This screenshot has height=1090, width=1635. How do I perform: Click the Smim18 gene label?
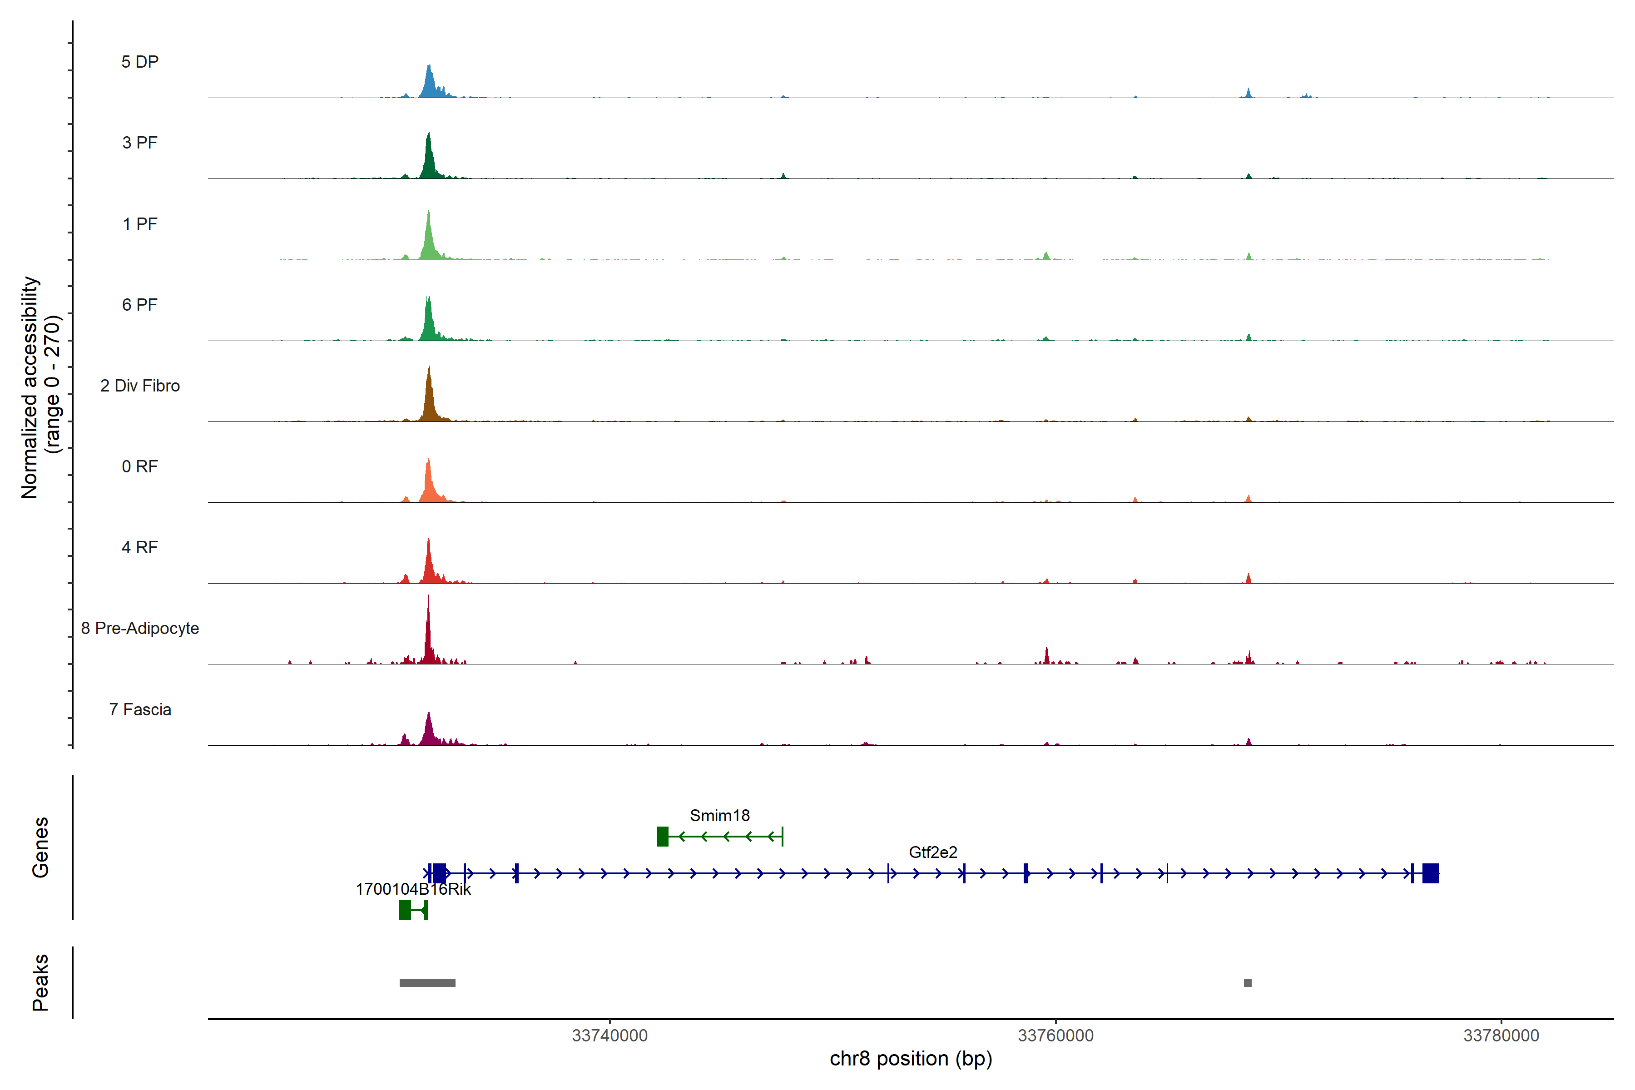[x=719, y=815]
